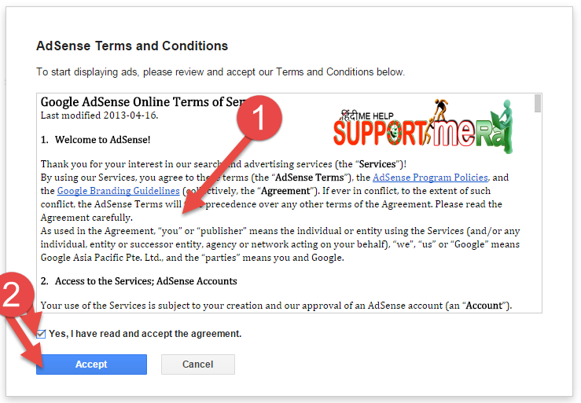Click the red circle numbered 1
The height and width of the screenshot is (403, 581).
(259, 118)
